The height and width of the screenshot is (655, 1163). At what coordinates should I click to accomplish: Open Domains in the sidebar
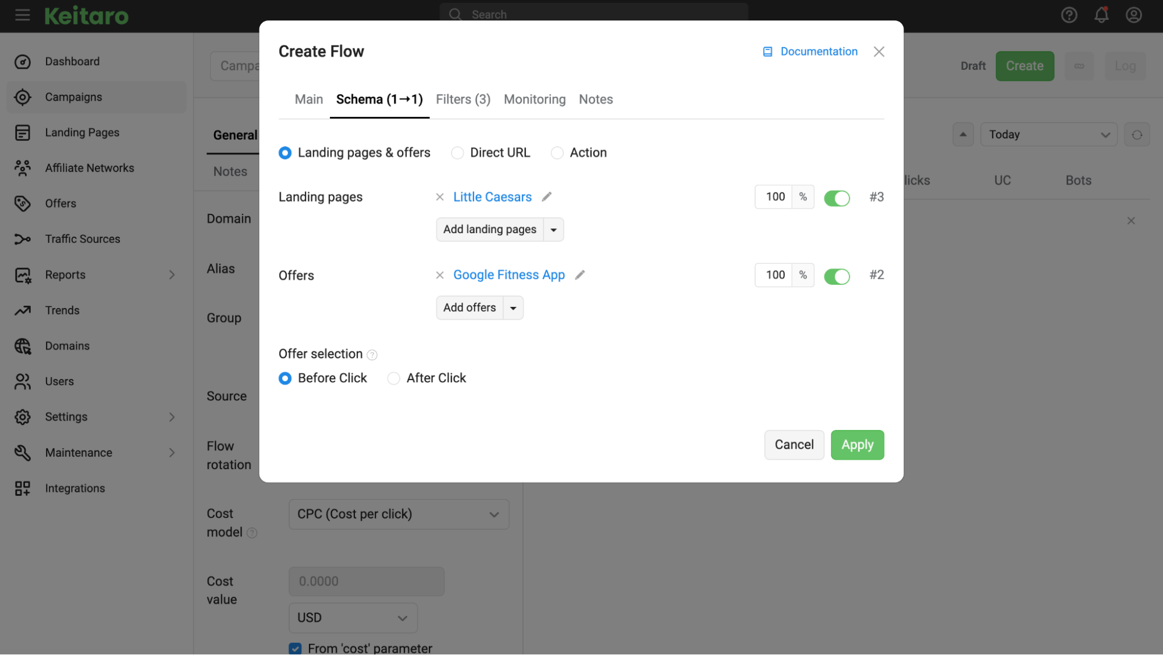coord(96,346)
